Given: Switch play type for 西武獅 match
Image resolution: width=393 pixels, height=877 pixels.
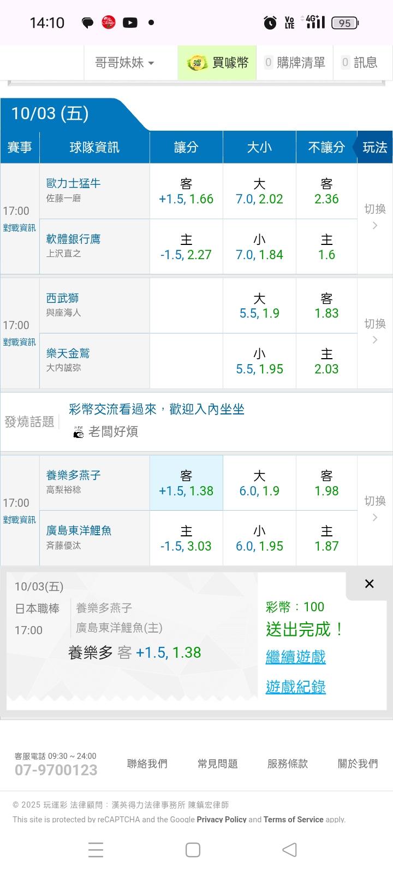Looking at the screenshot, I should (375, 331).
